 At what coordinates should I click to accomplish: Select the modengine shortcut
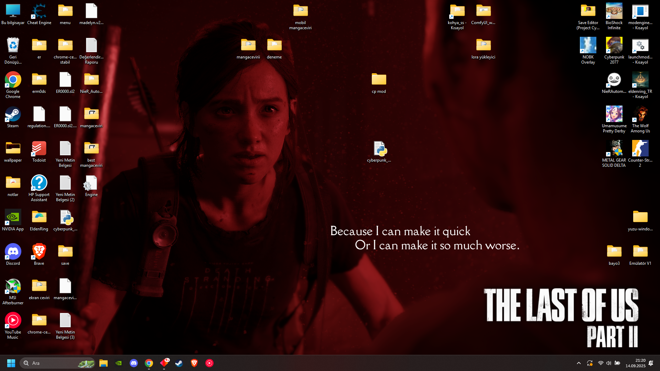tap(640, 17)
